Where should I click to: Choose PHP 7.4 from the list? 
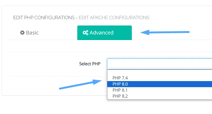[120, 78]
